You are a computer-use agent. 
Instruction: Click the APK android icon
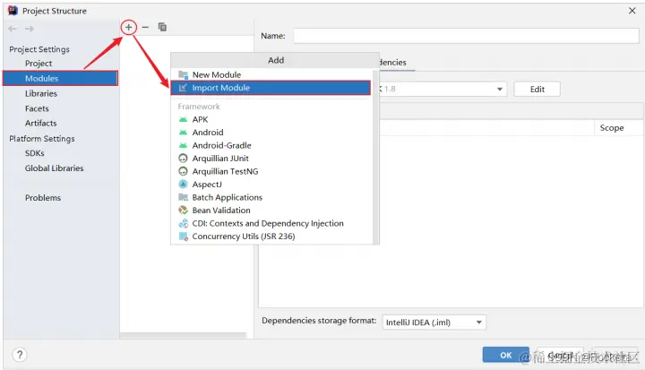click(183, 119)
